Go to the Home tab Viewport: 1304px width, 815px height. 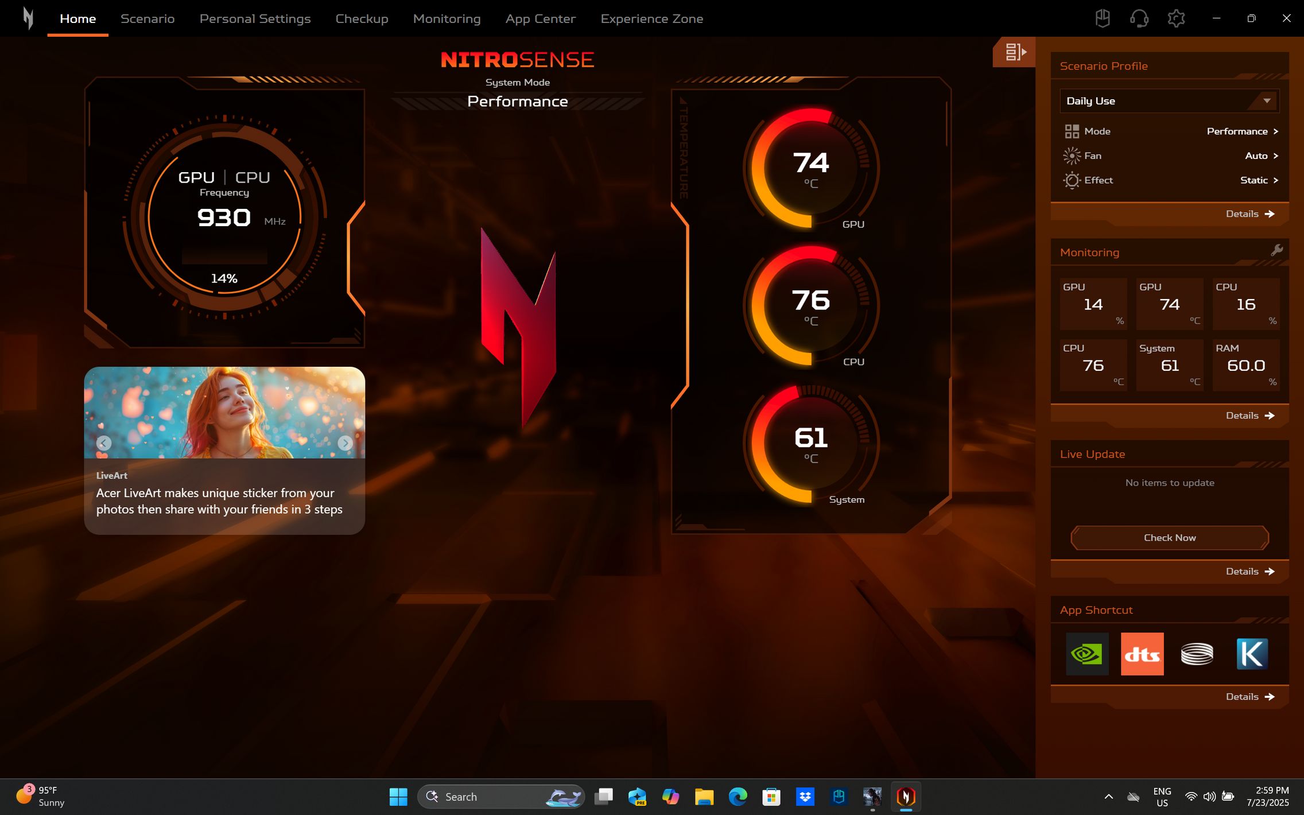tap(77, 18)
